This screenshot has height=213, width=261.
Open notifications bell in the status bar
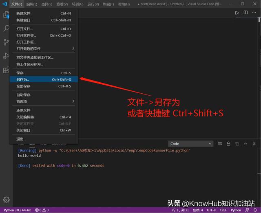255,210
